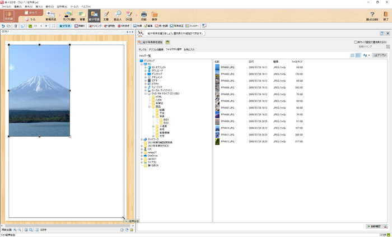This screenshot has height=237, width=392.
Task: Open the 文章 (Text) tool
Action: click(106, 15)
